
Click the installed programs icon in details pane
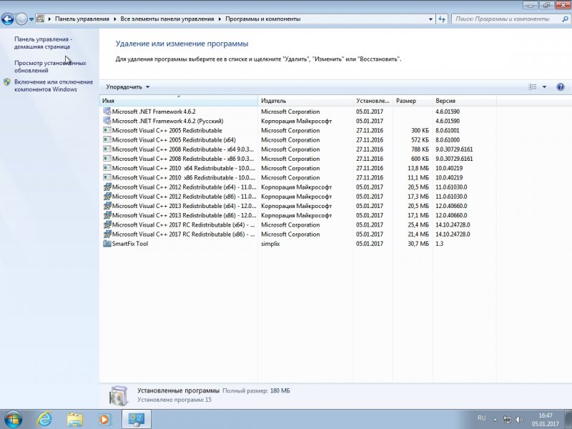(119, 395)
